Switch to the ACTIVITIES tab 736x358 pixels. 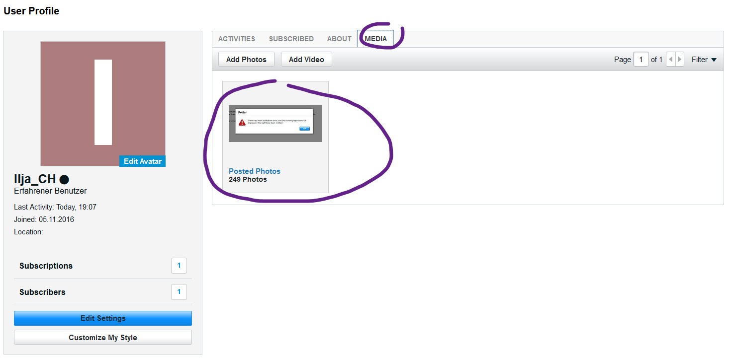click(237, 39)
